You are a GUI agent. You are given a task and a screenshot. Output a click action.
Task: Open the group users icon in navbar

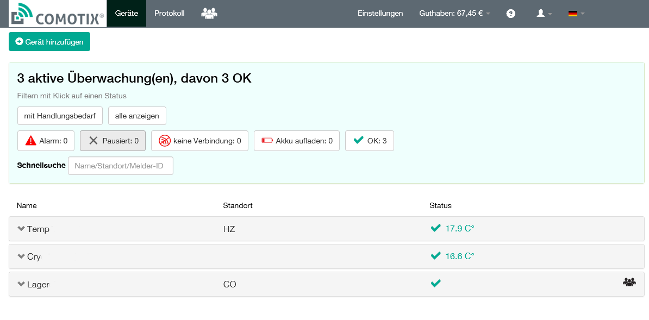pos(209,14)
